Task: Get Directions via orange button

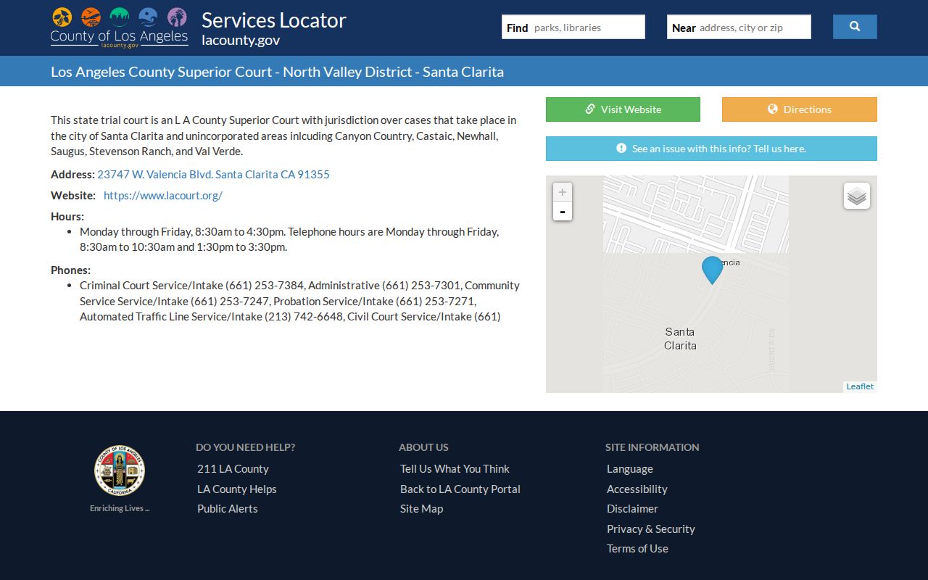Action: pos(800,109)
